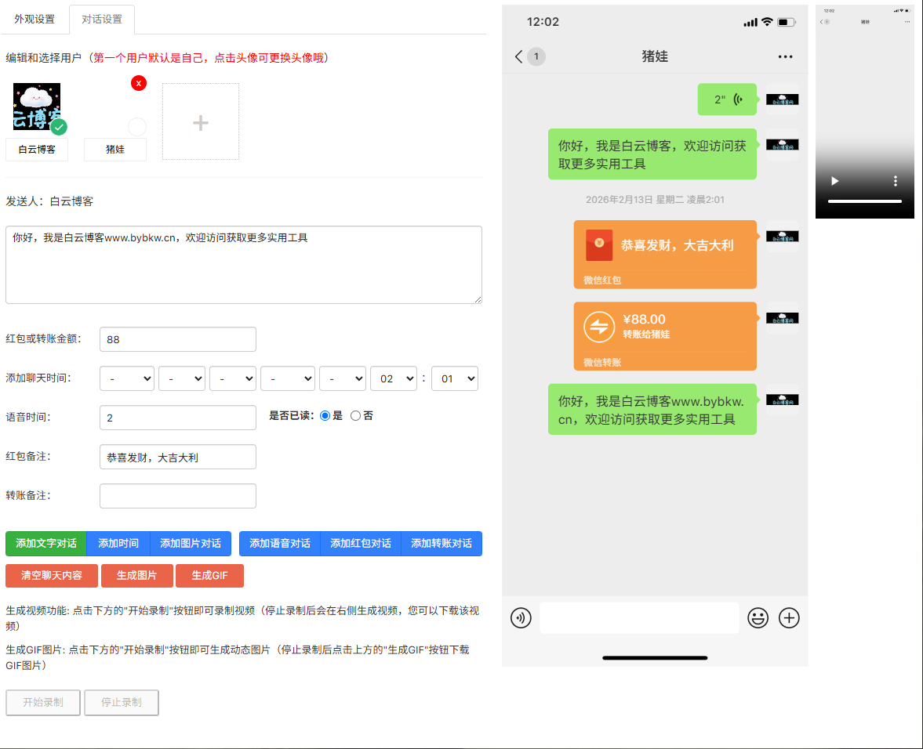Click the video progress bar in preview

tap(865, 201)
